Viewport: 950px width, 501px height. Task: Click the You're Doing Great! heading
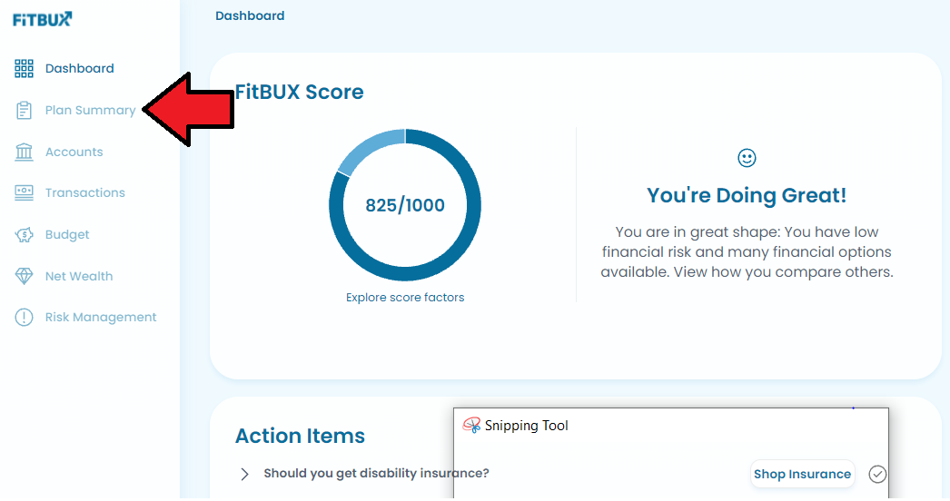(x=747, y=196)
